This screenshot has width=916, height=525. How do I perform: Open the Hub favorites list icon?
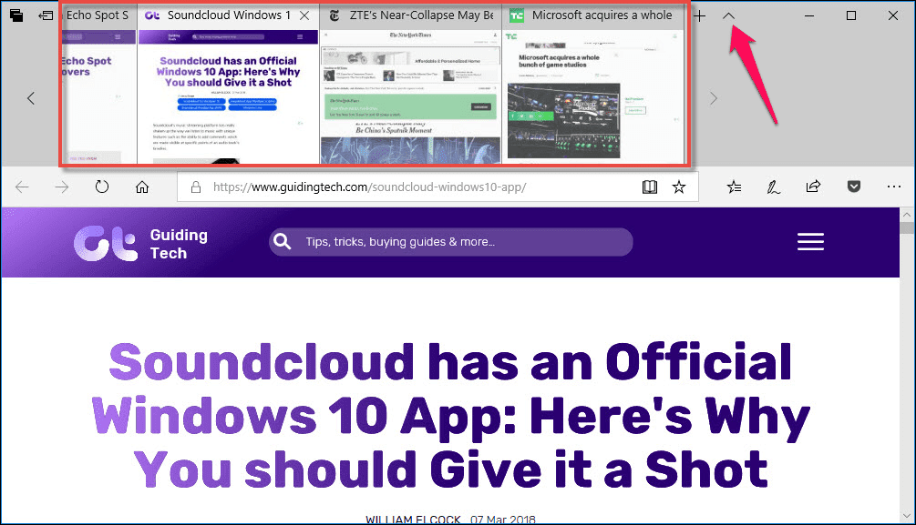(735, 187)
